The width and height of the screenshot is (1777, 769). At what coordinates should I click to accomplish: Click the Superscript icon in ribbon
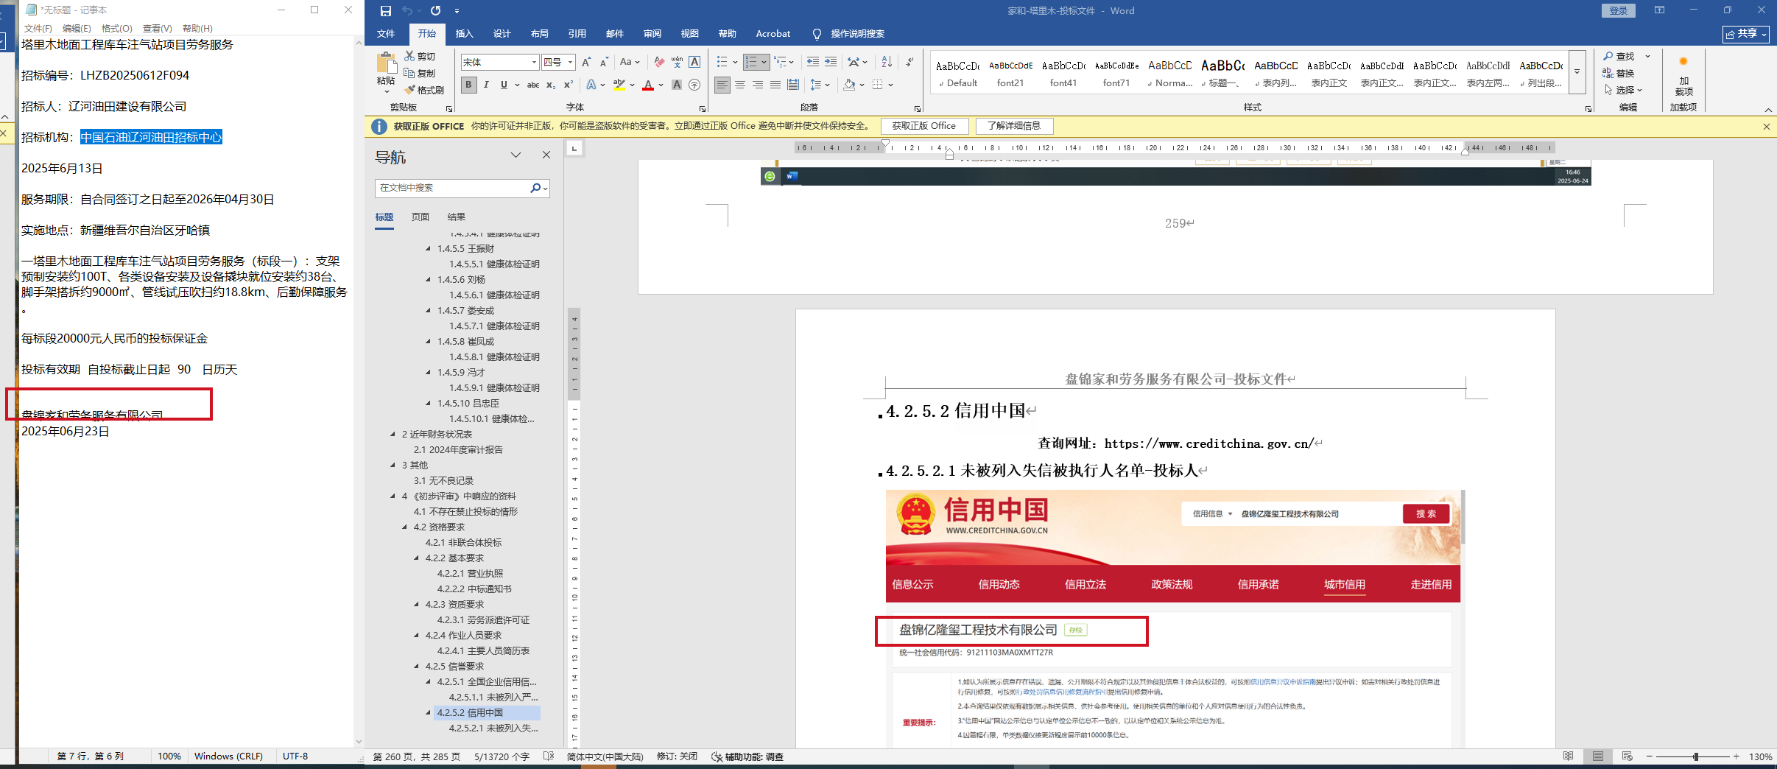568,85
